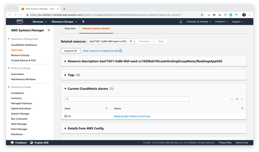Click the site lock icon in address bar
The image size is (259, 152).
[28, 15]
